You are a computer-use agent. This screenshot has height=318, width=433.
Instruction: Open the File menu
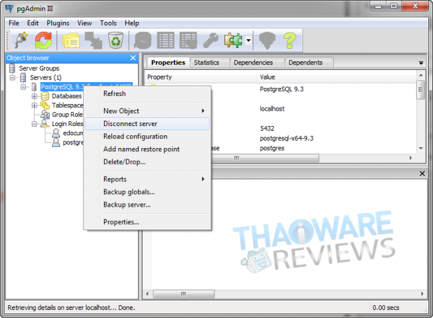coord(14,23)
